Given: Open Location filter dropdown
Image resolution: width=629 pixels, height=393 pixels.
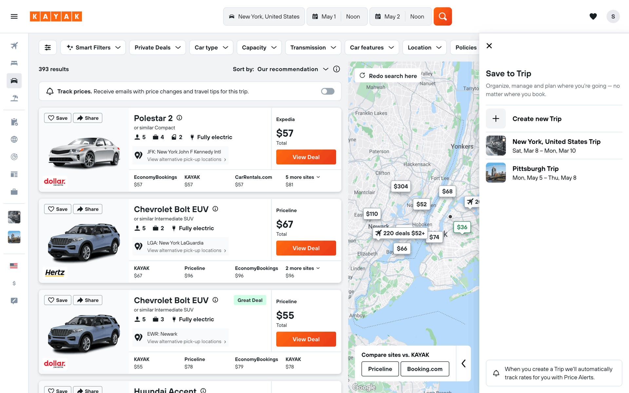Looking at the screenshot, I should [425, 47].
